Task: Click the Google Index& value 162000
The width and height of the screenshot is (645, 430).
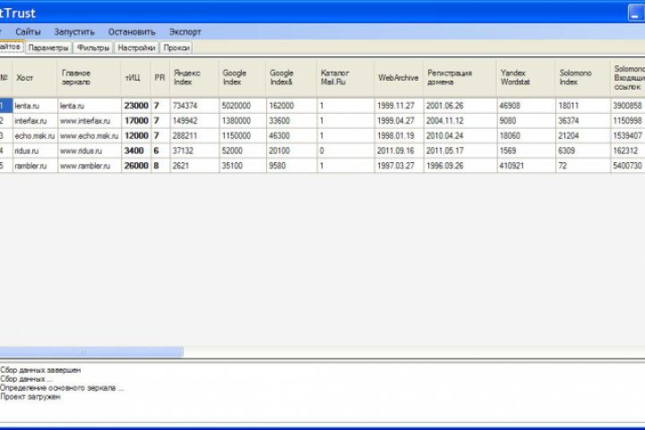Action: (292, 106)
